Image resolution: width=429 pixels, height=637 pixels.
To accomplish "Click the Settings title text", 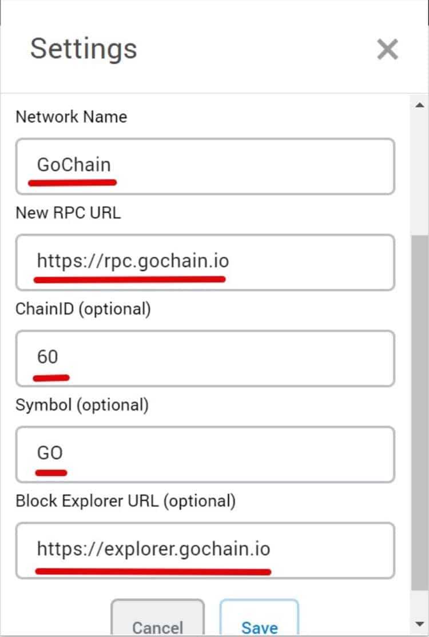I will (x=84, y=49).
